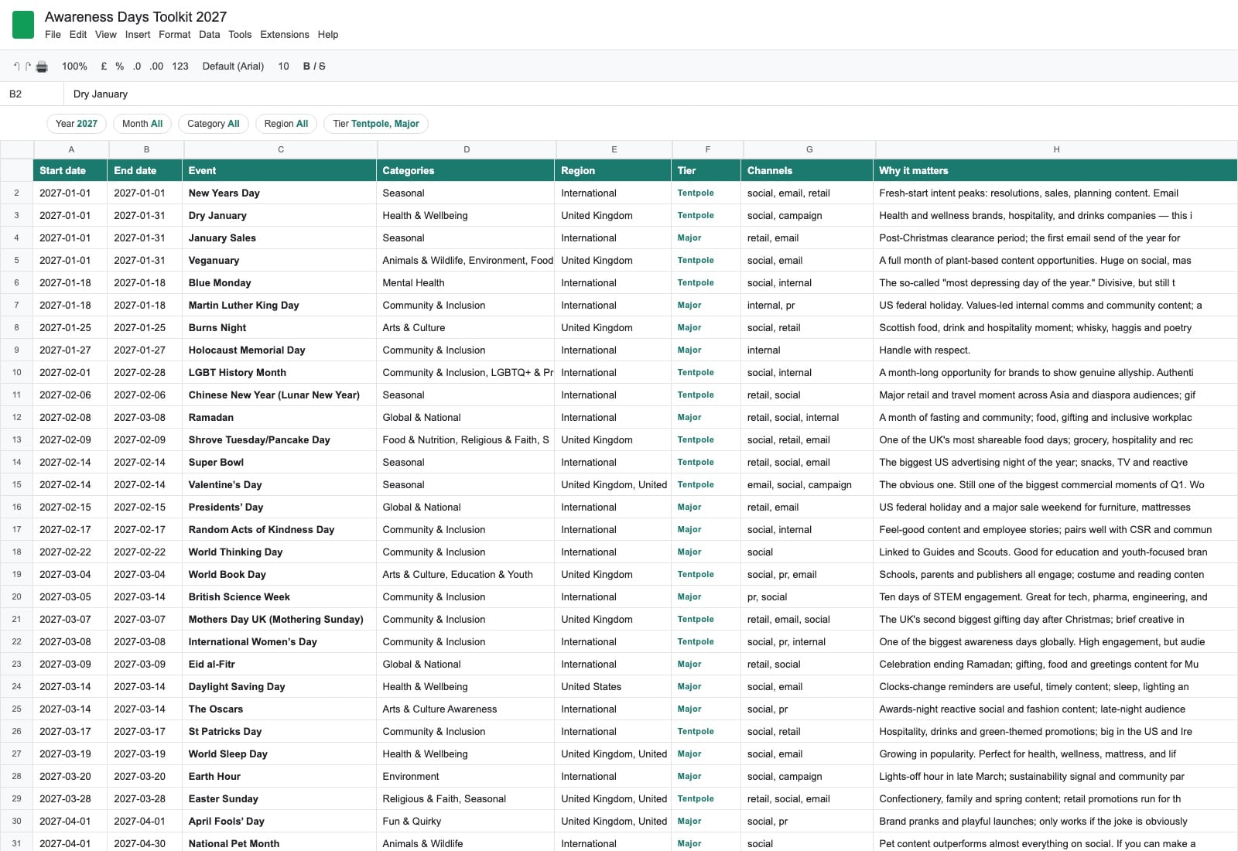
Task: Open the Data menu
Action: 209,35
